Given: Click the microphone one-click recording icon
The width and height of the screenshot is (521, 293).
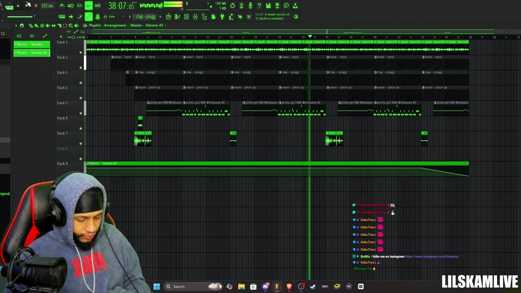Looking at the screenshot, I should (250, 6).
